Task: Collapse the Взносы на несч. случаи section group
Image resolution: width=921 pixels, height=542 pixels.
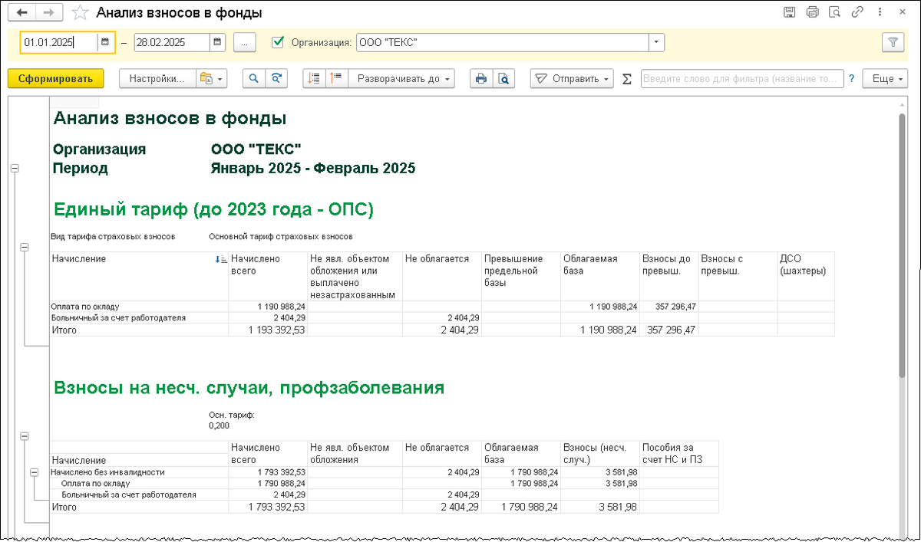Action: coord(24,436)
